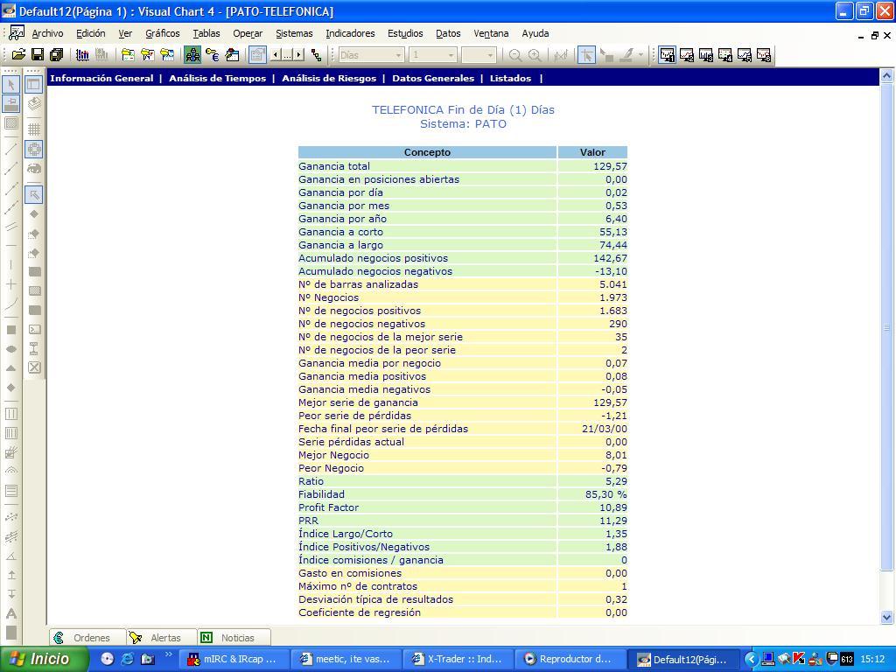Click the grid icon in second toolbox
896x672 pixels.
click(34, 129)
